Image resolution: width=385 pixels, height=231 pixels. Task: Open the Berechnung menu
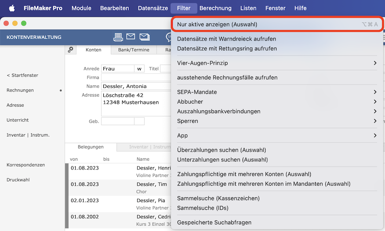pos(215,8)
